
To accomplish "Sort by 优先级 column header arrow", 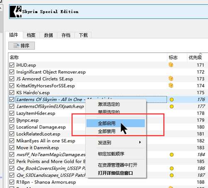I will 201,54.
